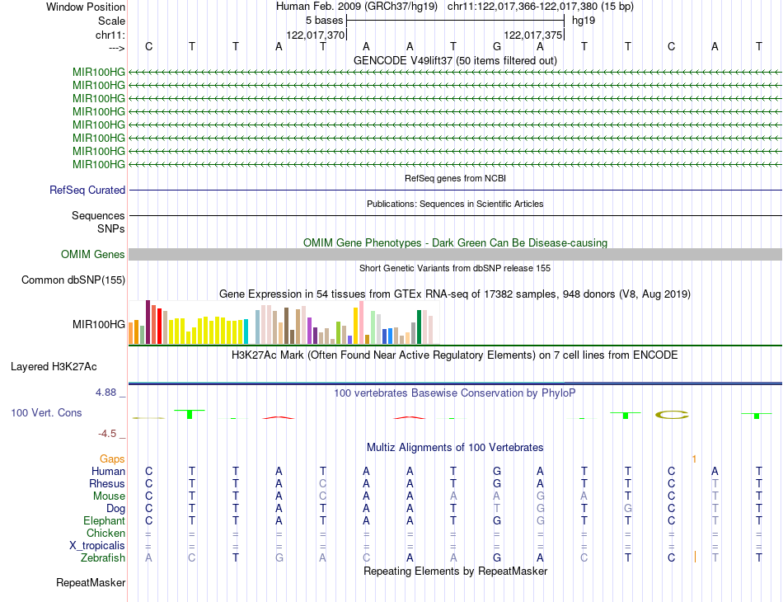Image resolution: width=783 pixels, height=602 pixels.
Task: Open Publications: Sequences in Scientific Articles title
Action: (x=455, y=204)
